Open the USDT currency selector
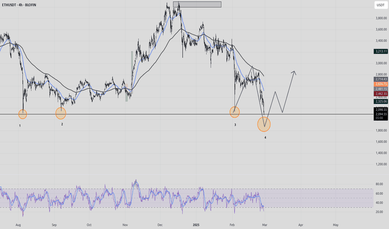The width and height of the screenshot is (389, 229). (x=381, y=5)
